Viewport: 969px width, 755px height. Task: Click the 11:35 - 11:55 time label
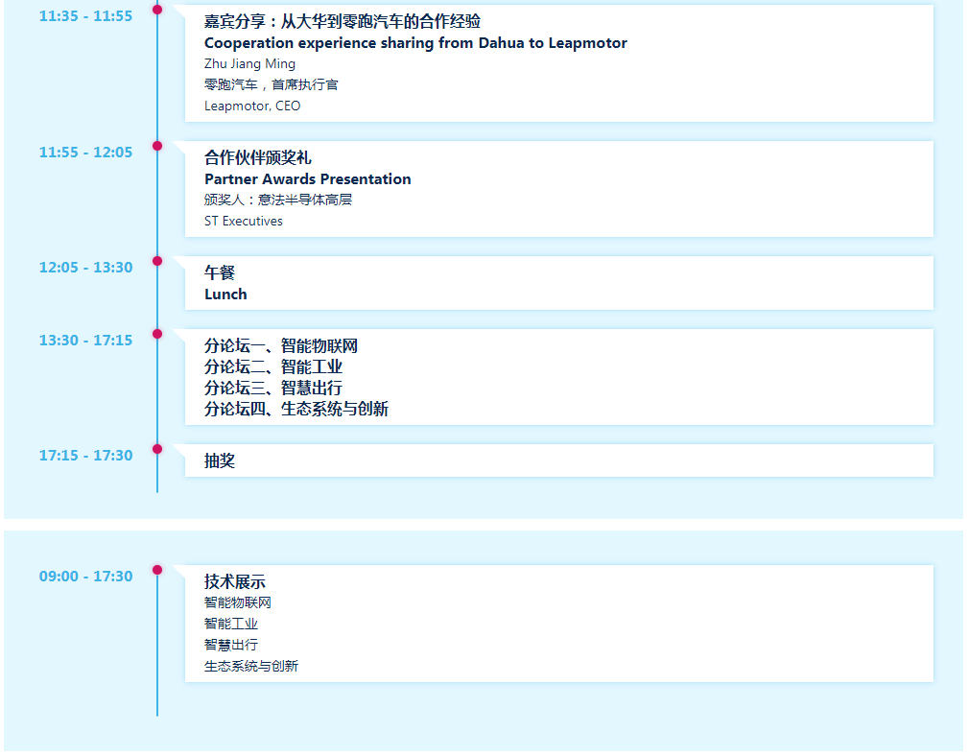pos(85,16)
